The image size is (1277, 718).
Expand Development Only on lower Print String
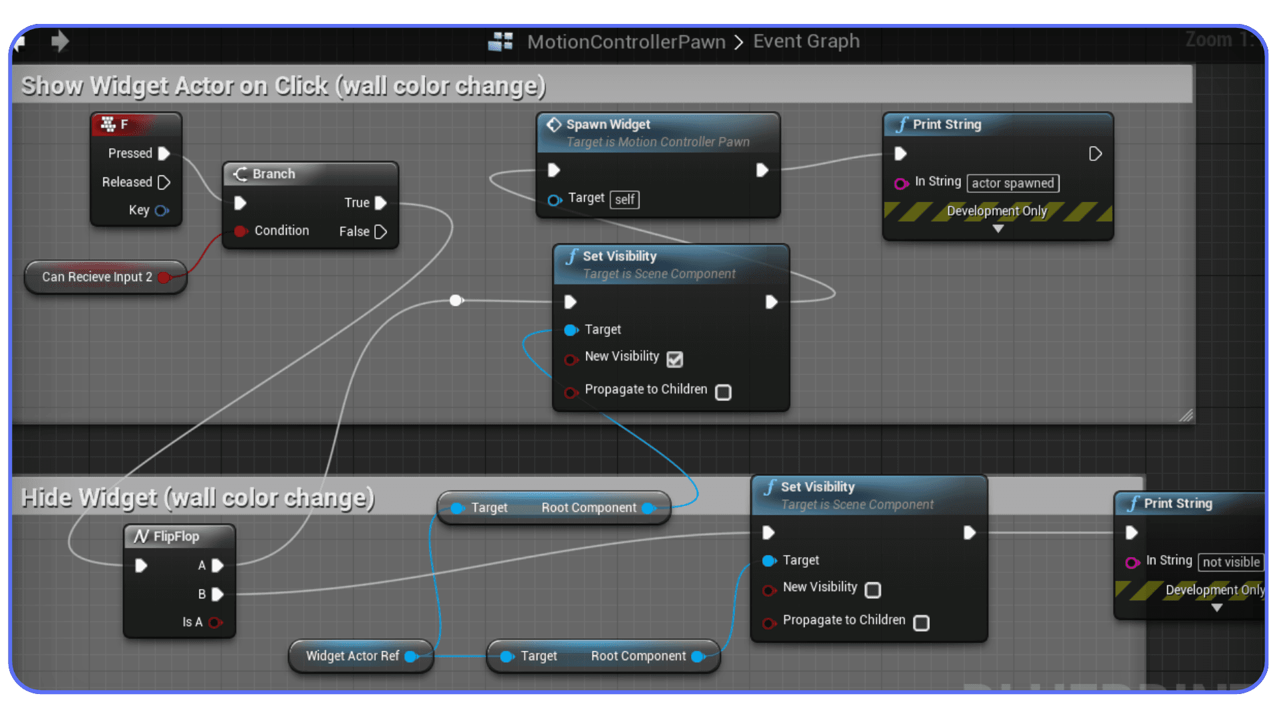pos(1217,607)
